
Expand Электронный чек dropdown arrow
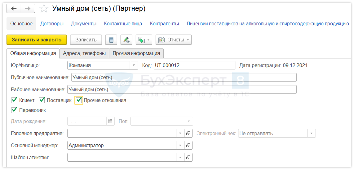coord(312,133)
